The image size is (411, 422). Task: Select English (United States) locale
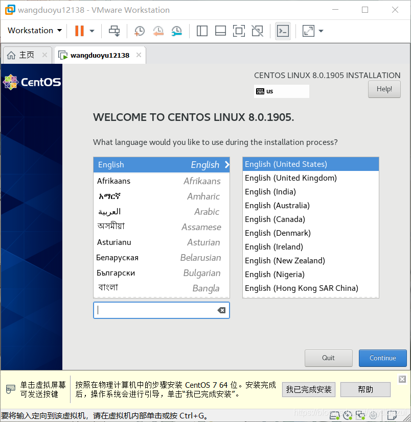311,164
